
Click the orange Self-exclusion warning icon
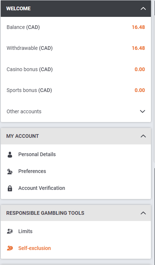[10, 248]
